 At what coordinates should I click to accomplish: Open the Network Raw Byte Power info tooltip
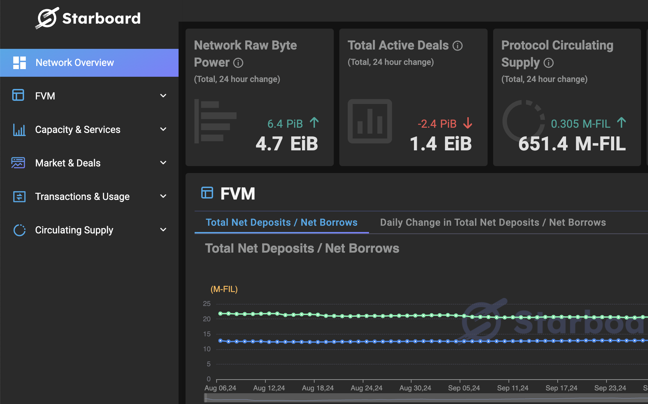238,63
